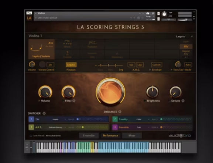Click the instrument wrench icon top-left
Screen dimensions: 213x163
tap(29, 13)
